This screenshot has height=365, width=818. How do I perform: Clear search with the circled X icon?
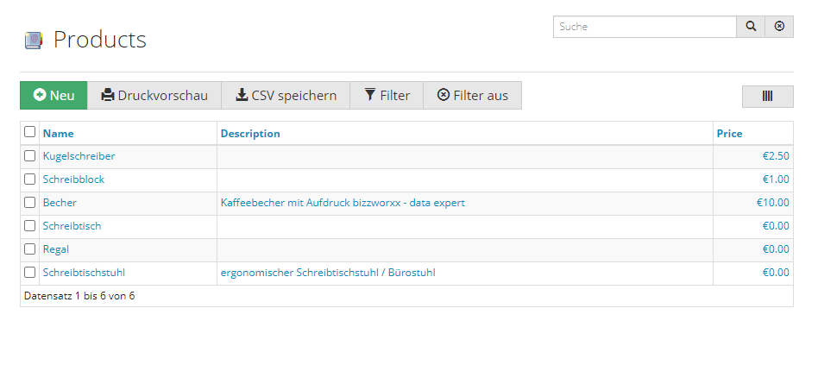pyautogui.click(x=779, y=27)
